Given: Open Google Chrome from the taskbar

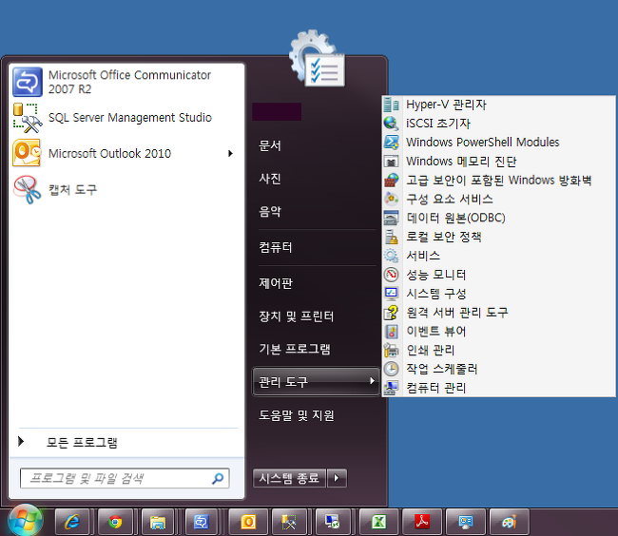Looking at the screenshot, I should pos(116,522).
